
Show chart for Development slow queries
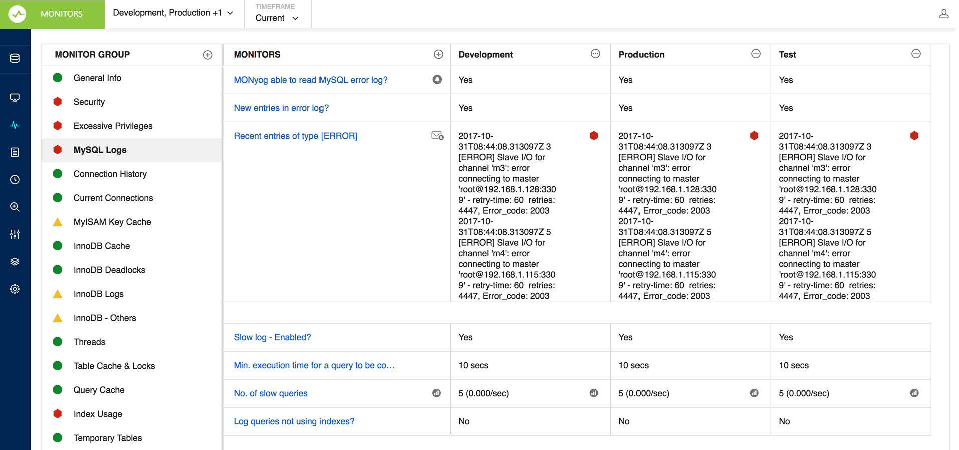[x=594, y=393]
